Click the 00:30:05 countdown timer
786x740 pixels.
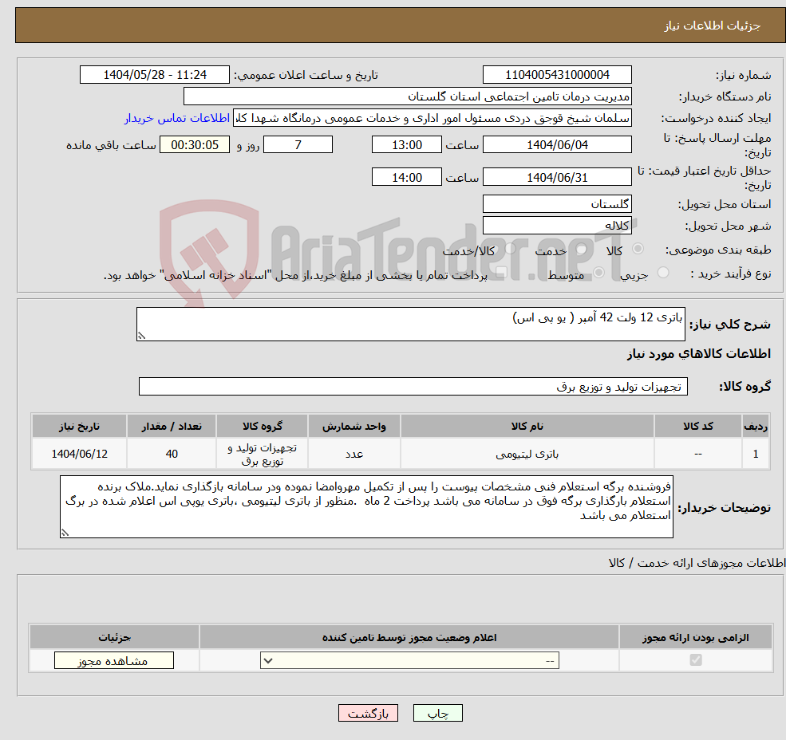tap(195, 144)
